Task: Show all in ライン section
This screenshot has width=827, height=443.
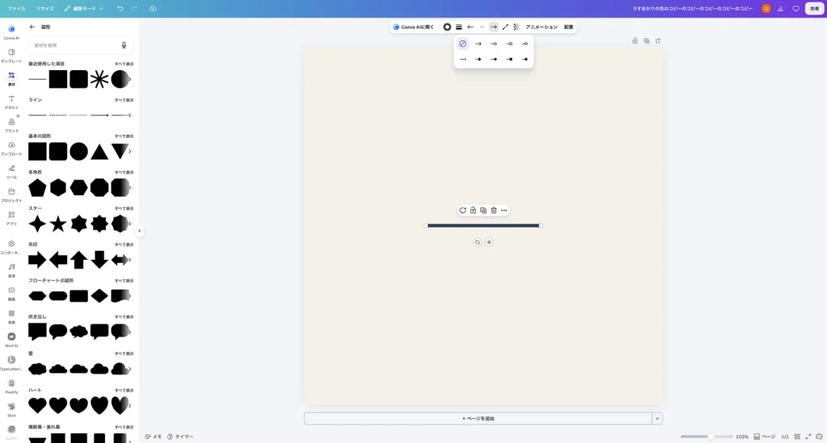Action: click(124, 100)
